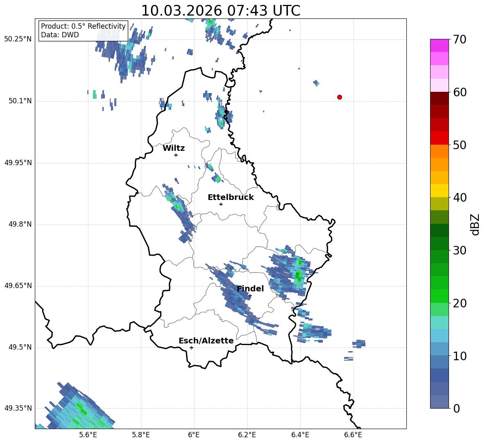Click the 49.65°N latitude label
Image resolution: width=485 pixels, height=443 pixels.
click(x=18, y=286)
